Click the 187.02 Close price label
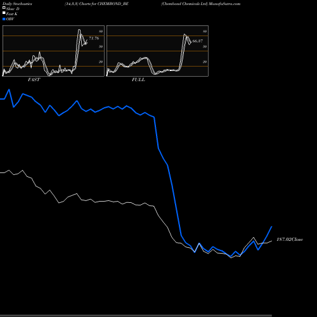Image resolution: width=317 pixels, height=317 pixels. (290, 240)
